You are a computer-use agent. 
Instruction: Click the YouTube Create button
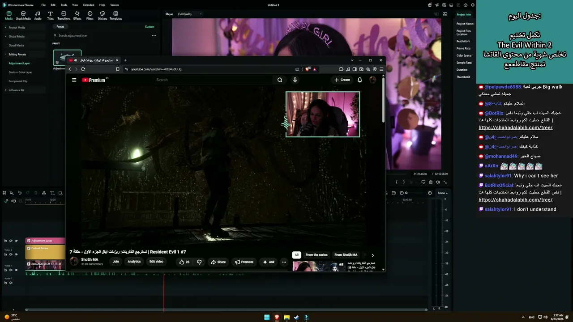click(x=342, y=80)
